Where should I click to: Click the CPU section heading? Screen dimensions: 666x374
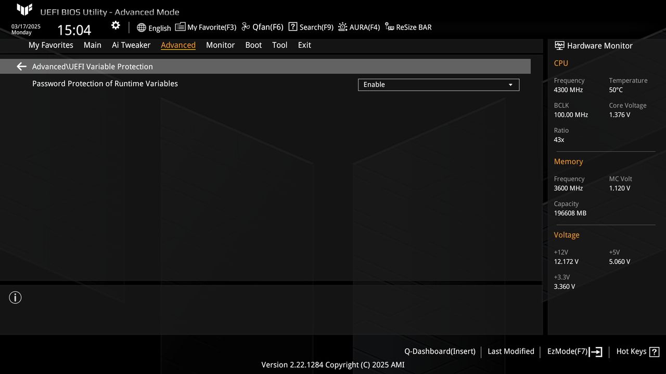click(x=561, y=63)
